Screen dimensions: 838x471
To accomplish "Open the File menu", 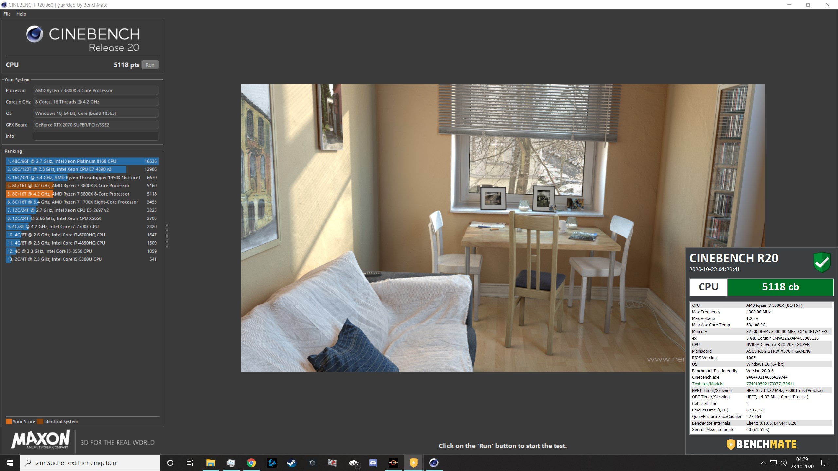I will 7,14.
